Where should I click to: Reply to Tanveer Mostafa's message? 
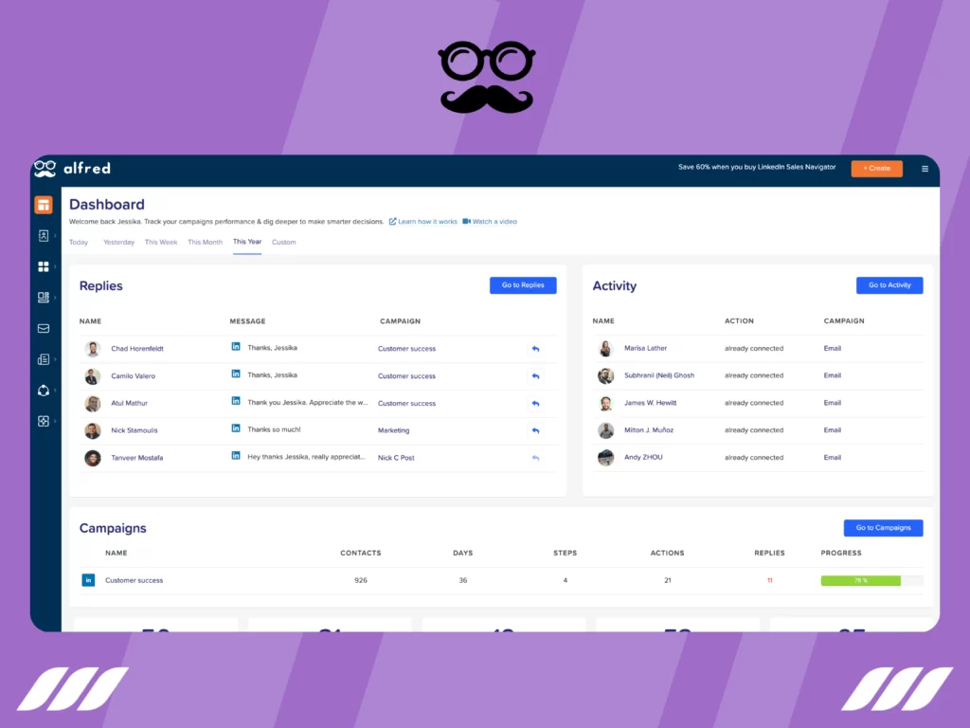(x=536, y=458)
